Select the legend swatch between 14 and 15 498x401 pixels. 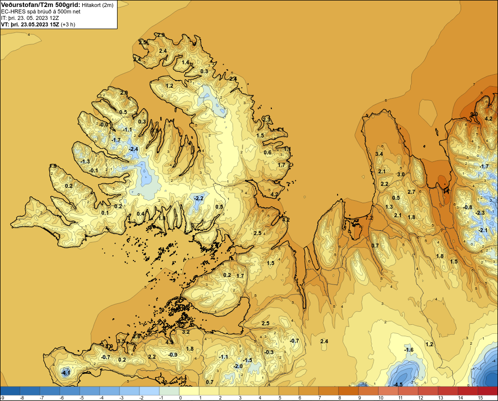point(468,391)
